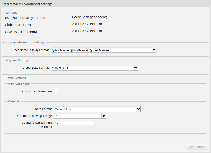Click the Samples section heading

pos(11,13)
